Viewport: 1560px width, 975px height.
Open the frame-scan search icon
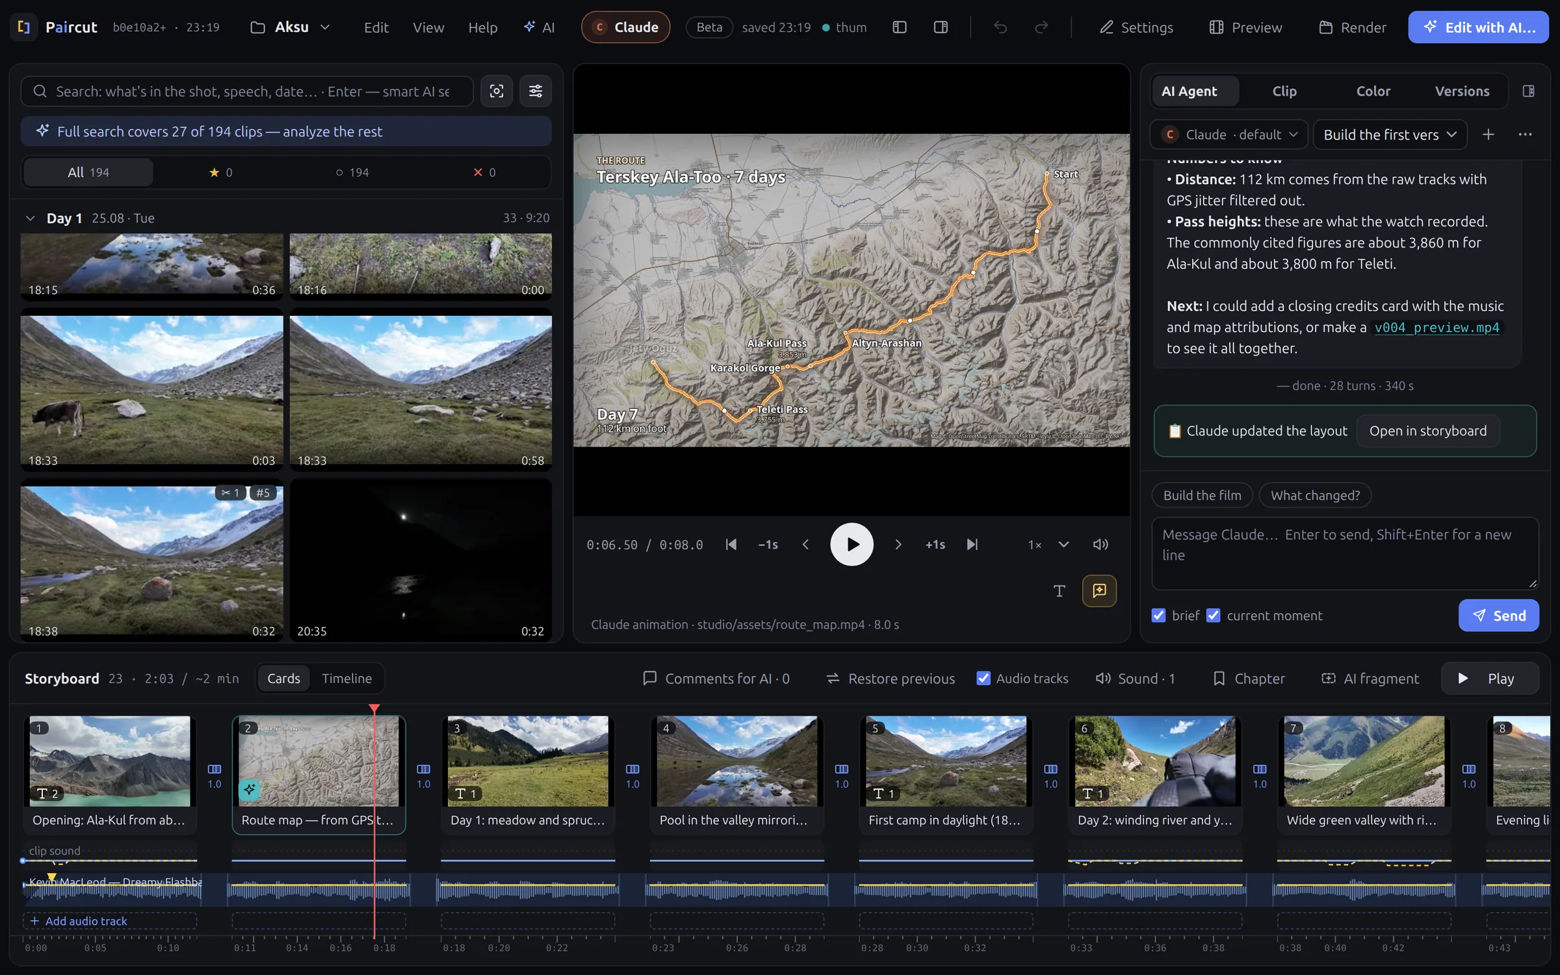[497, 91]
